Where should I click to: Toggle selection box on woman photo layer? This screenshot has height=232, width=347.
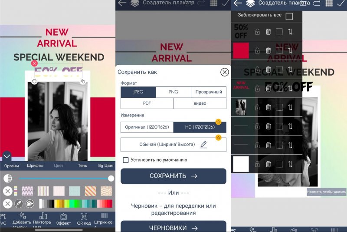pos(279,107)
